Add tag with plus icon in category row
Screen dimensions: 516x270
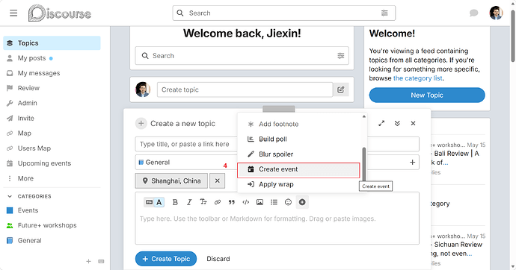412,163
